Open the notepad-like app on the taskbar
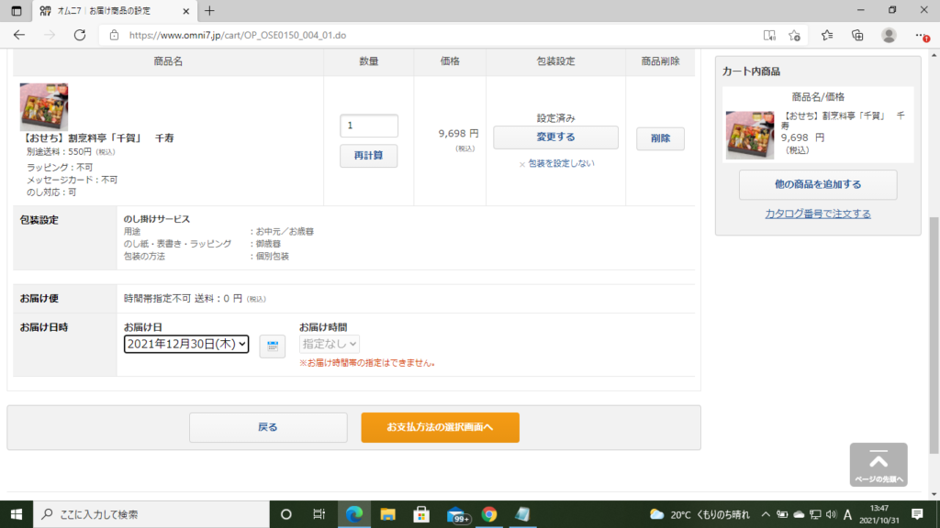Viewport: 940px width, 528px height. (x=522, y=514)
